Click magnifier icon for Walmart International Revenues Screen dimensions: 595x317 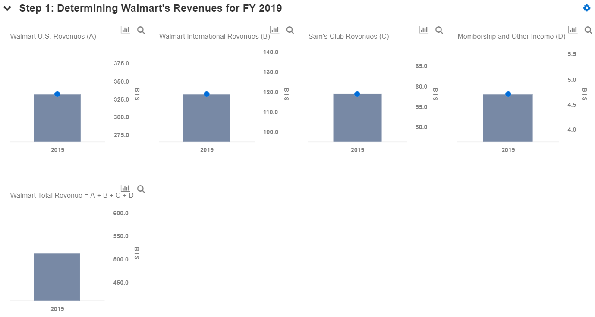[290, 30]
